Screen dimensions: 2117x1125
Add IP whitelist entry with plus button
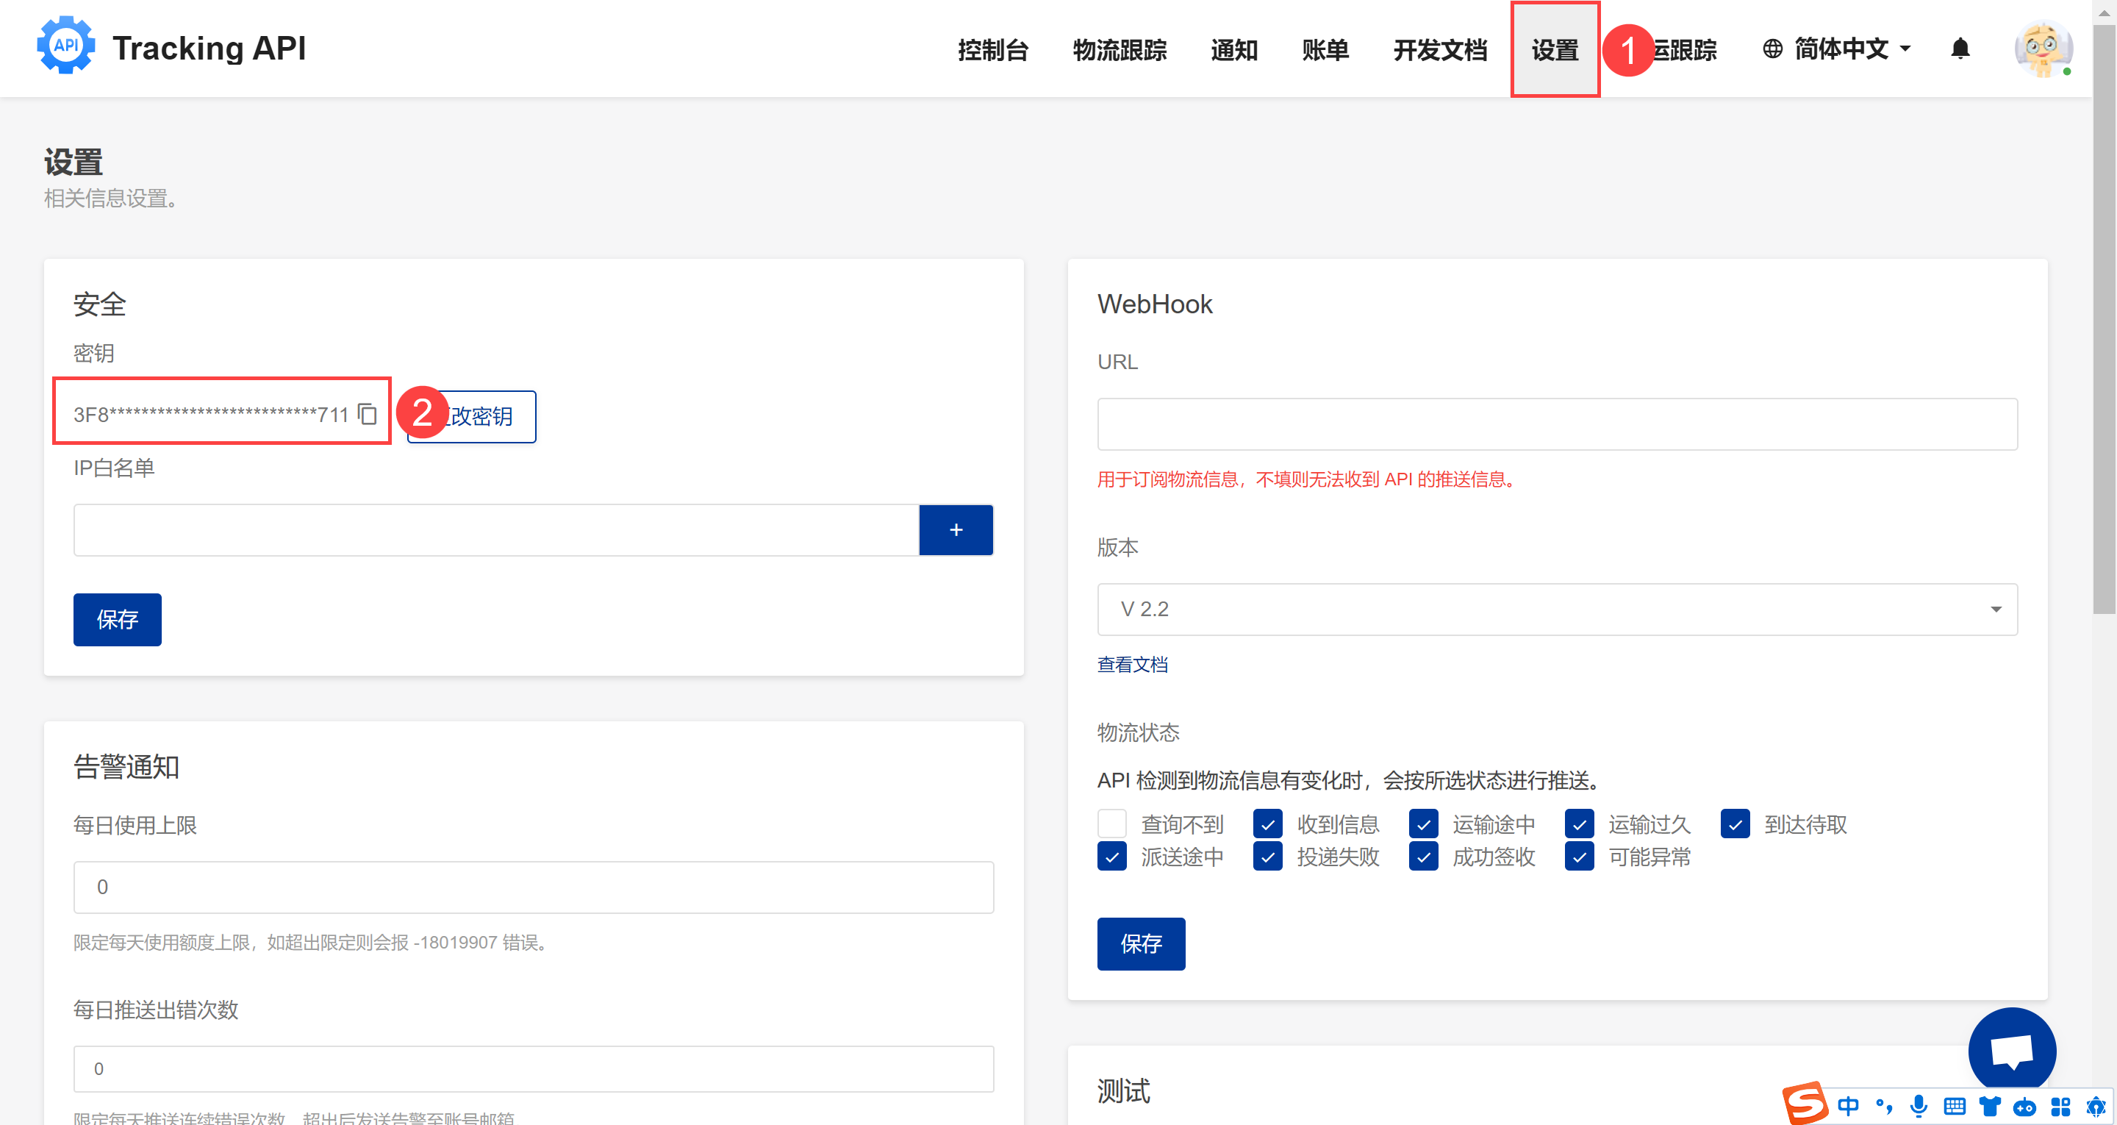955,530
